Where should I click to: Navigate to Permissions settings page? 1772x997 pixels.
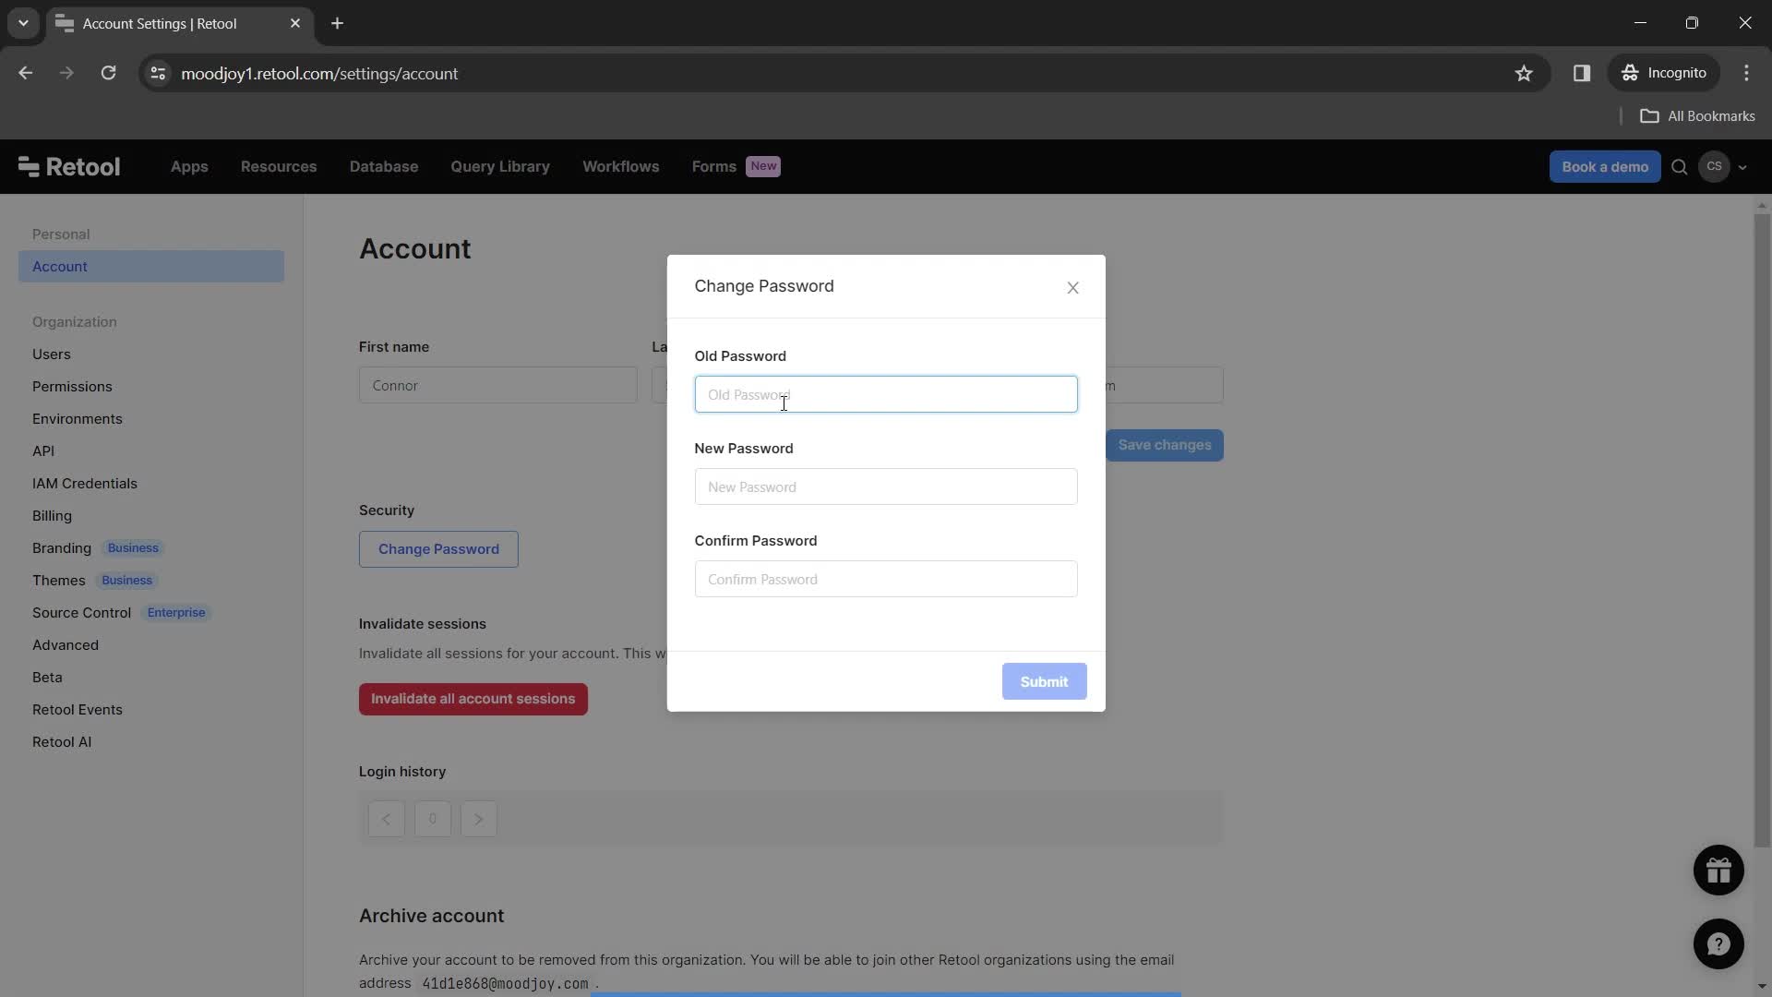coord(72,387)
